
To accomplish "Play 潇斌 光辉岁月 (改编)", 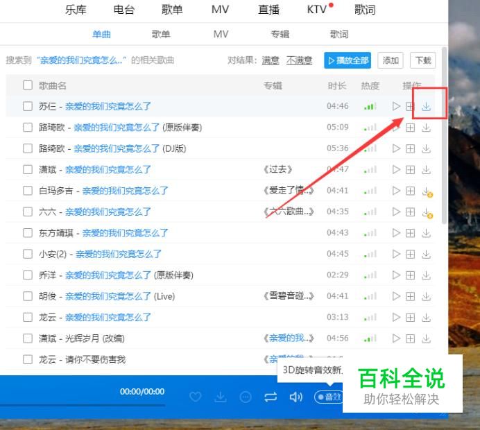I will [x=396, y=338].
